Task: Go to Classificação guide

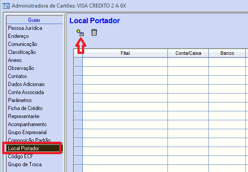Action: pos(22,52)
